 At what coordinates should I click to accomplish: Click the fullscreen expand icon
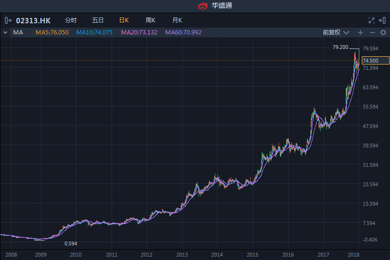point(372,20)
